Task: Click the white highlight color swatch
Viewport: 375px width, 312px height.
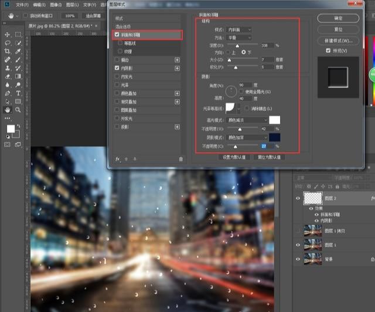Action: point(274,120)
